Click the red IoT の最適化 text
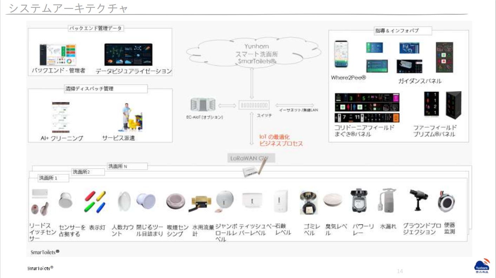The height and width of the screenshot is (278, 496). 275,137
